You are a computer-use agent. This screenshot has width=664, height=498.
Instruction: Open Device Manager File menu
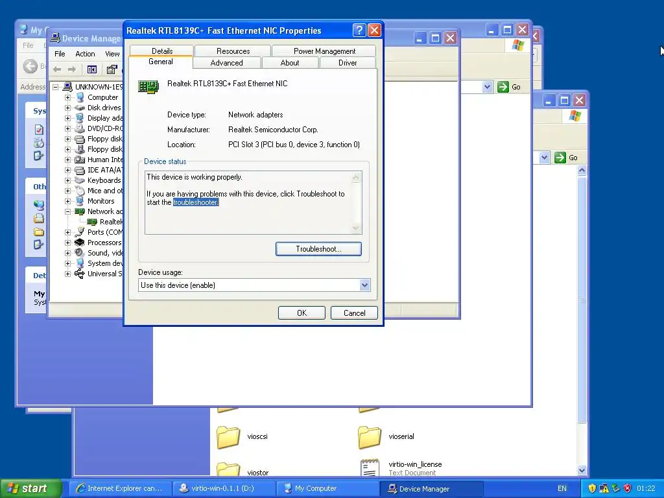pos(60,54)
